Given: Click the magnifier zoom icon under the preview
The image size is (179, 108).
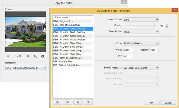Looking at the screenshot, I should click(36, 56).
